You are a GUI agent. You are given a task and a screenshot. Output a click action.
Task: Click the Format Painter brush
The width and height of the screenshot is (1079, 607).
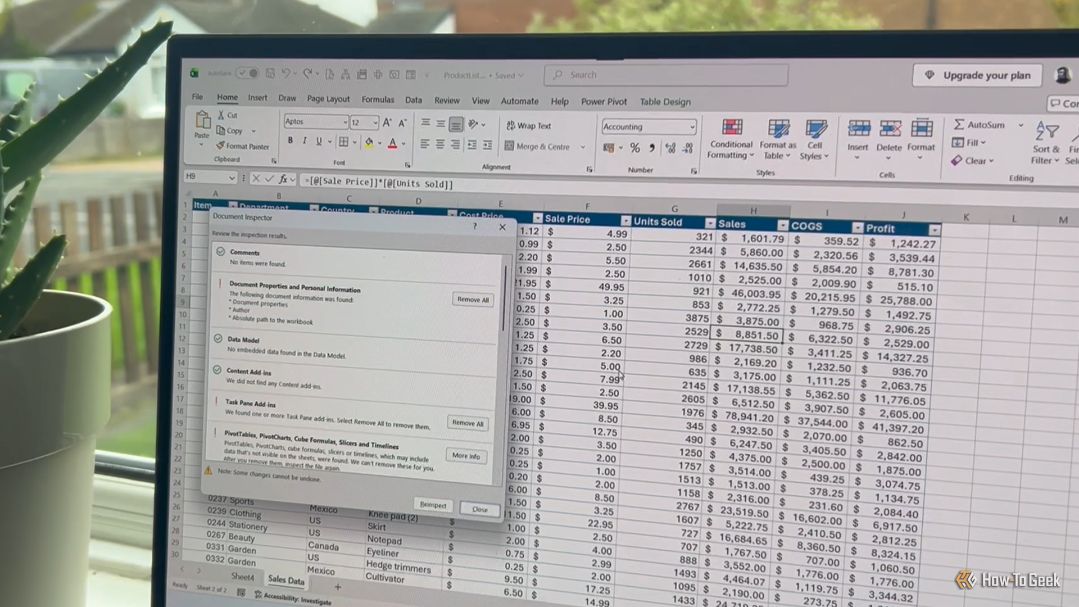[x=221, y=146]
